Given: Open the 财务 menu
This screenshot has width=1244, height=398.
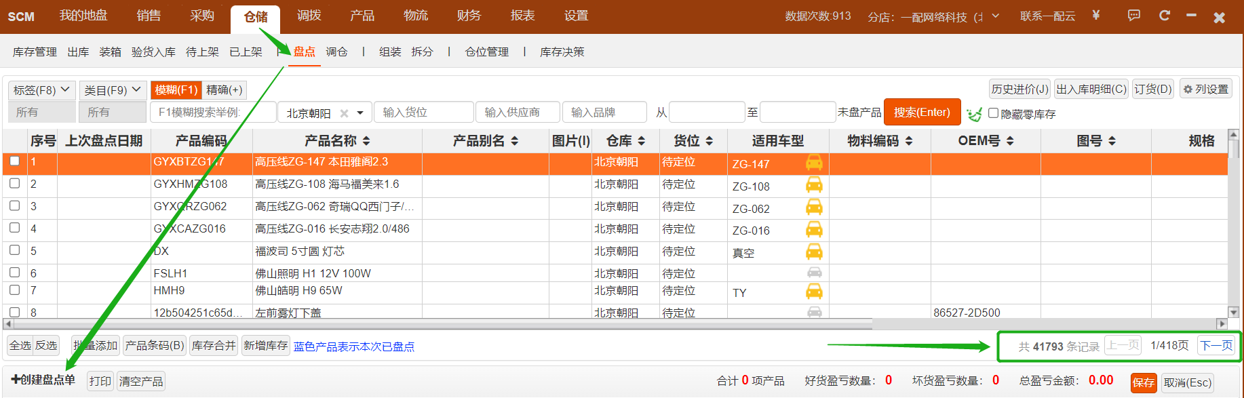Looking at the screenshot, I should [x=469, y=16].
